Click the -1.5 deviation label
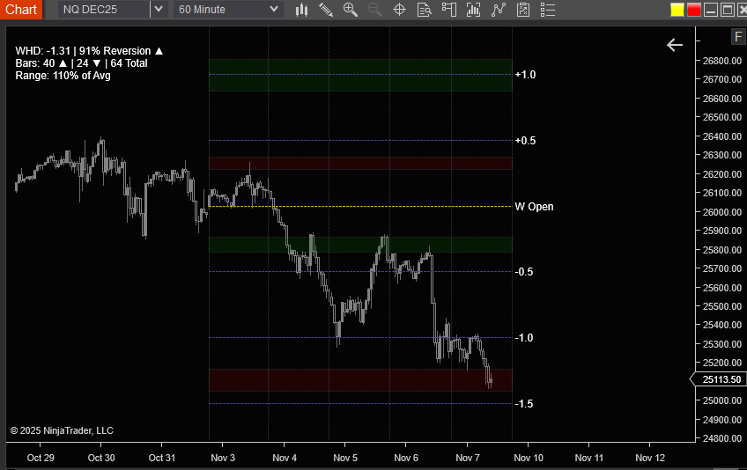Image resolution: width=747 pixels, height=470 pixels. pyautogui.click(x=524, y=404)
